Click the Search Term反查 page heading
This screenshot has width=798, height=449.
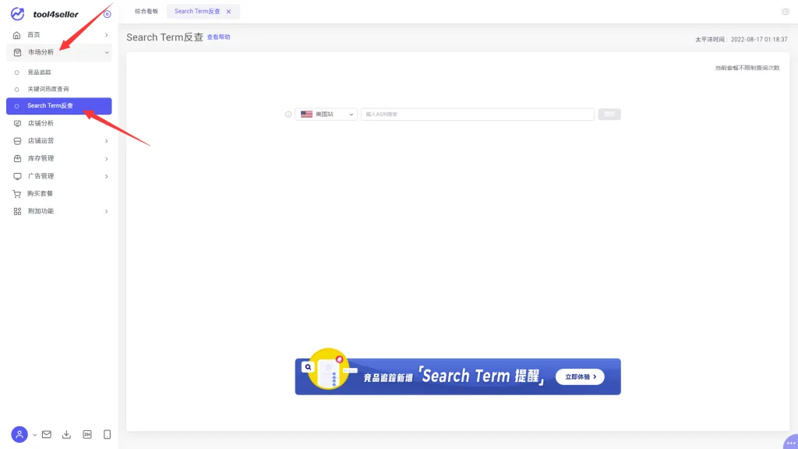coord(165,37)
